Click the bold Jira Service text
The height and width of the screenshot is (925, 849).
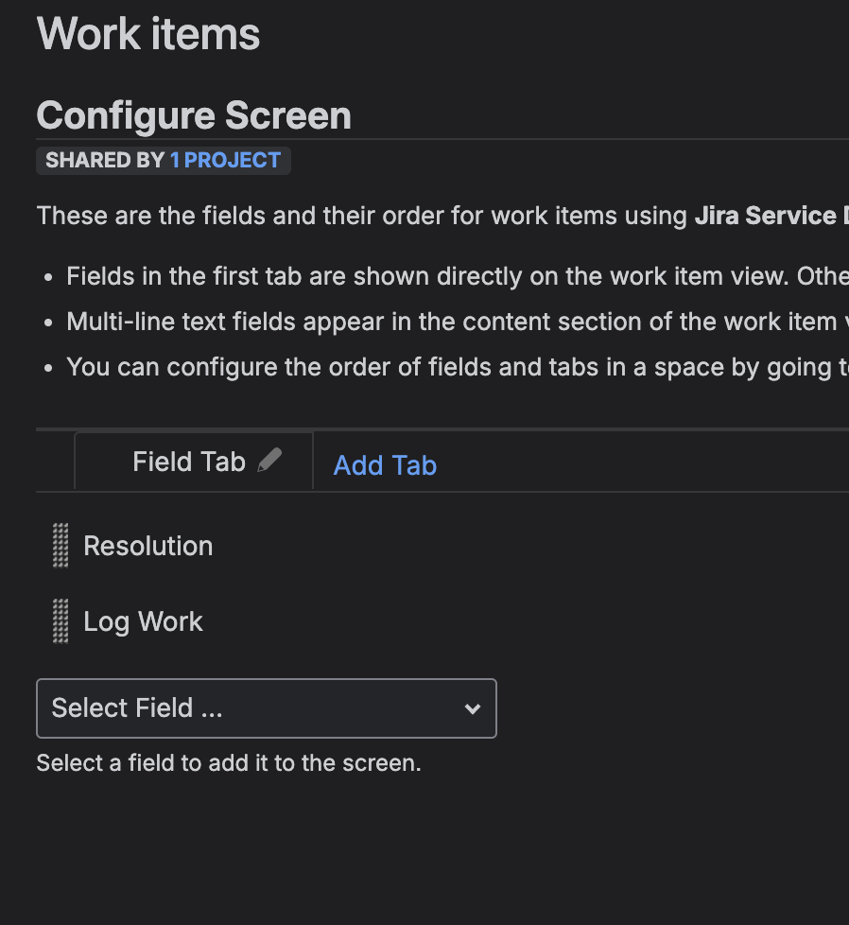click(766, 215)
